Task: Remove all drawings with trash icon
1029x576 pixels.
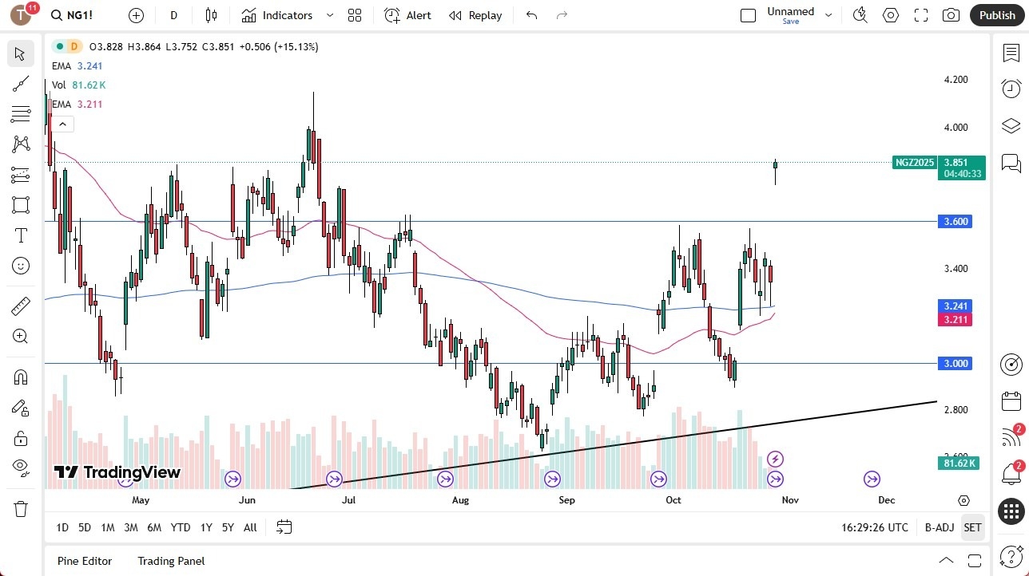Action: point(21,508)
